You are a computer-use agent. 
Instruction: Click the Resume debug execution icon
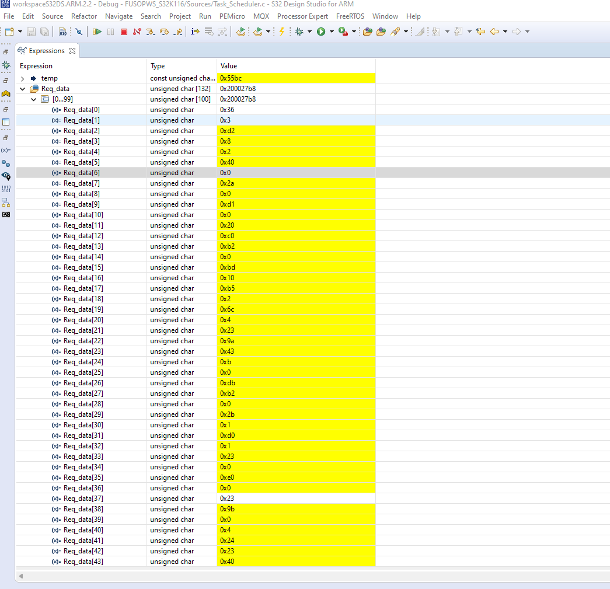tap(97, 32)
